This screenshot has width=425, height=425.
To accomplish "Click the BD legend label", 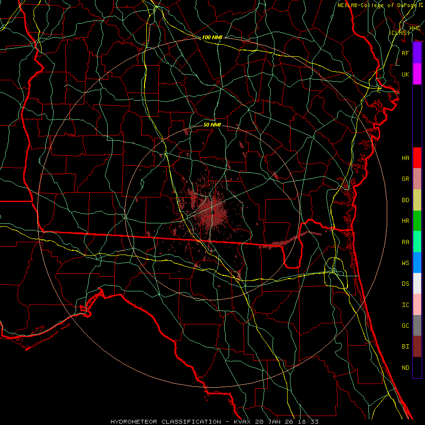I will click(x=406, y=200).
